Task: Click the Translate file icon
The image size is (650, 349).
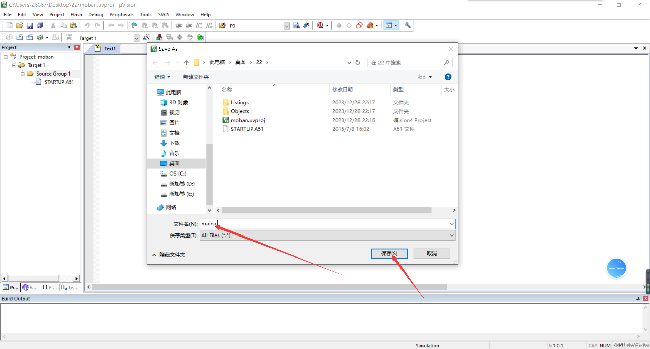Action: (9, 37)
